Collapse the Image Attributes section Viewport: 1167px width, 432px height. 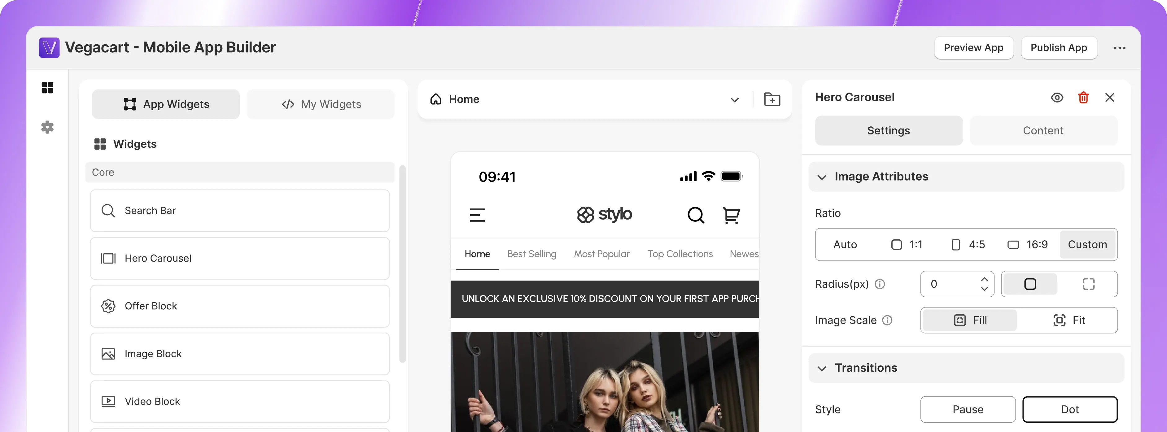[822, 177]
